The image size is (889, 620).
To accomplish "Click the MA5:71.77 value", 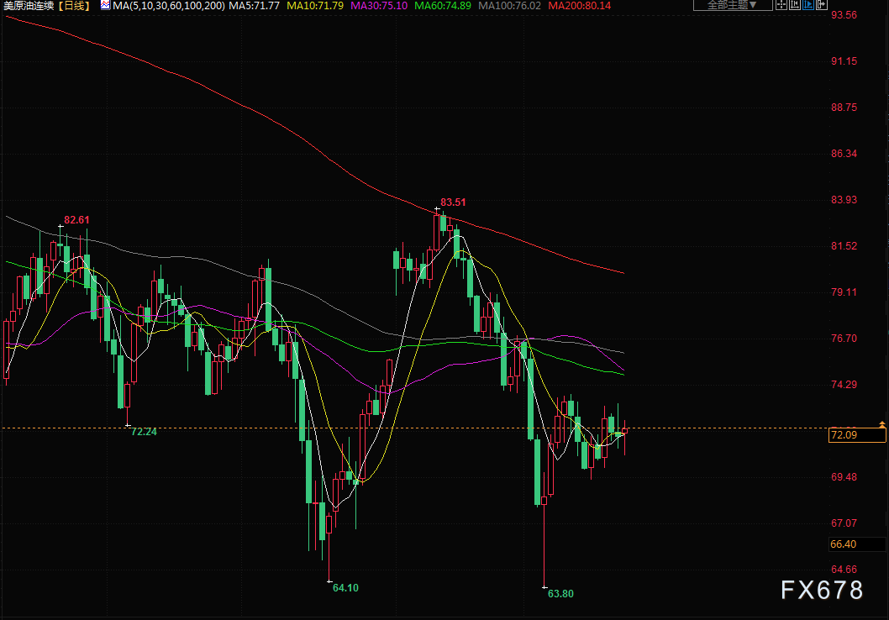I will 254,6.
